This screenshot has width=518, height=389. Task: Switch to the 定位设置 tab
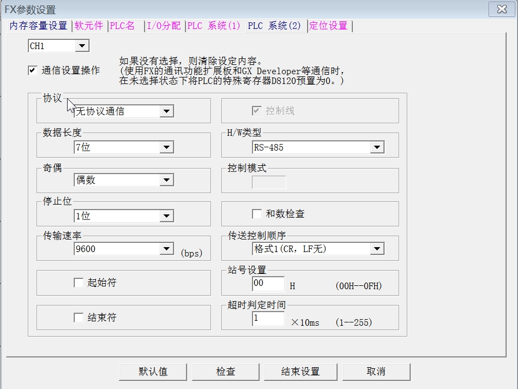[x=328, y=26]
